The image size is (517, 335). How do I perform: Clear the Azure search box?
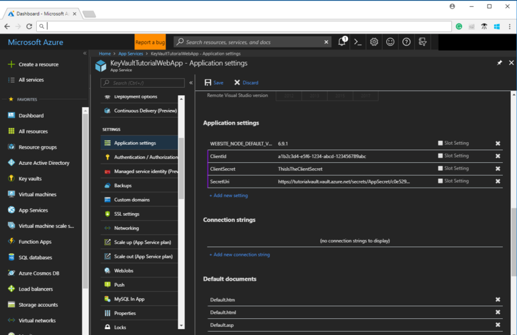pos(326,42)
